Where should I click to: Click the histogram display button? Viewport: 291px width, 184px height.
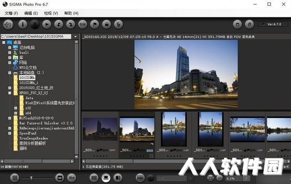[140, 178]
